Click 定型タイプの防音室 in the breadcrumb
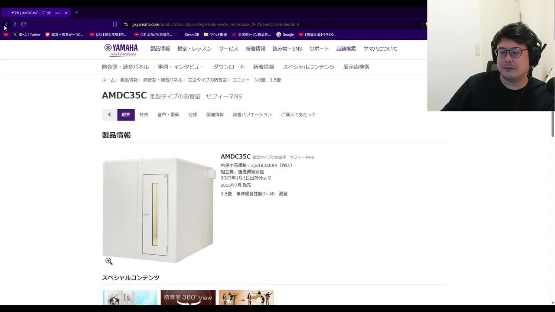The width and height of the screenshot is (555, 312). (207, 80)
